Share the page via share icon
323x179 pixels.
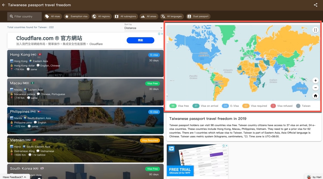pyautogui.click(x=315, y=5)
